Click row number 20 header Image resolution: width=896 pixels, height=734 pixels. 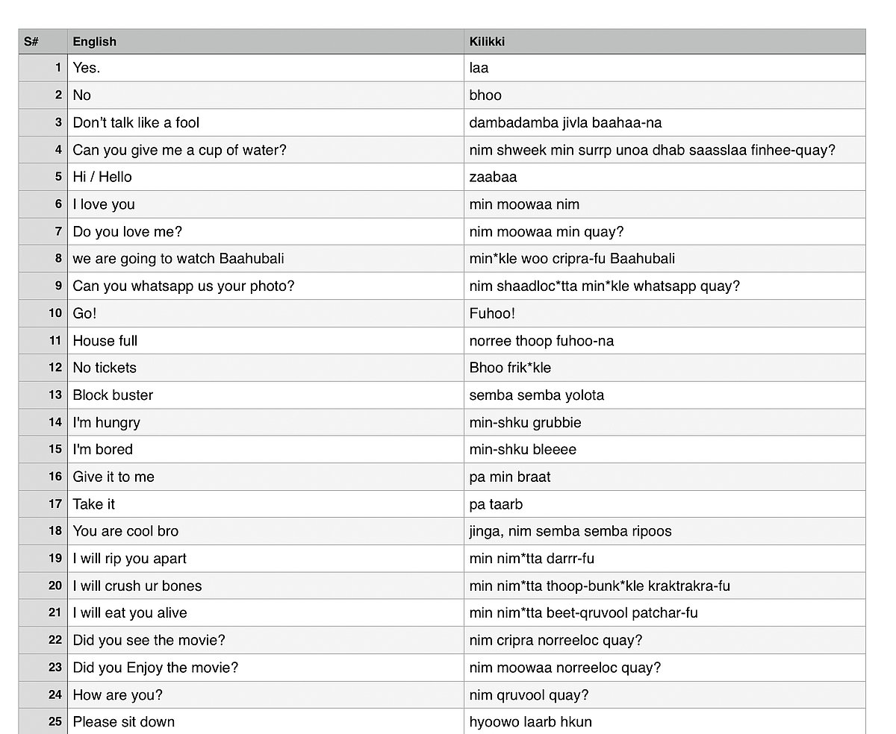click(43, 586)
